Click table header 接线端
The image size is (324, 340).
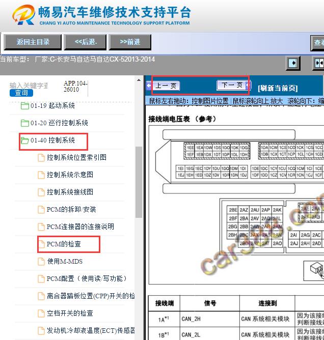(x=164, y=303)
